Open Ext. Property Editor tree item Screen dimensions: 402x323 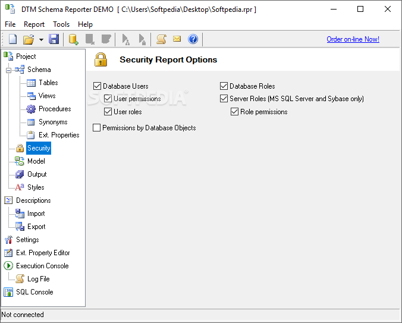43,253
